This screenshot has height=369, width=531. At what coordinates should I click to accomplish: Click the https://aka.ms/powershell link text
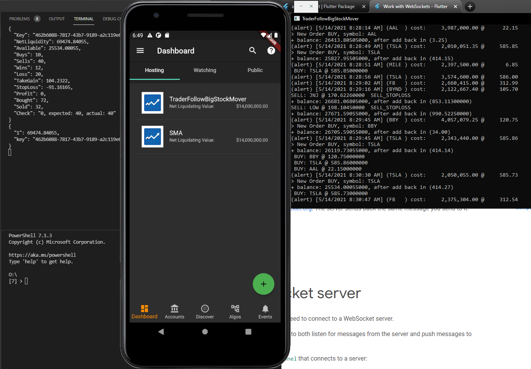pyautogui.click(x=42, y=255)
